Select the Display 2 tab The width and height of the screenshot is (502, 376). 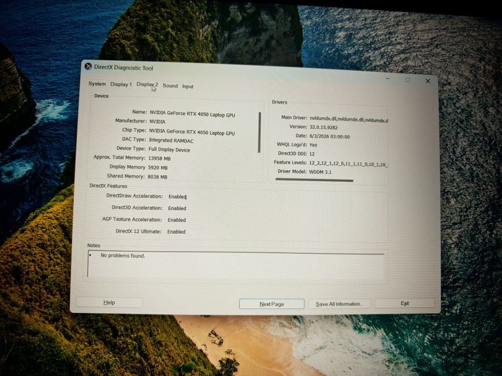(147, 84)
